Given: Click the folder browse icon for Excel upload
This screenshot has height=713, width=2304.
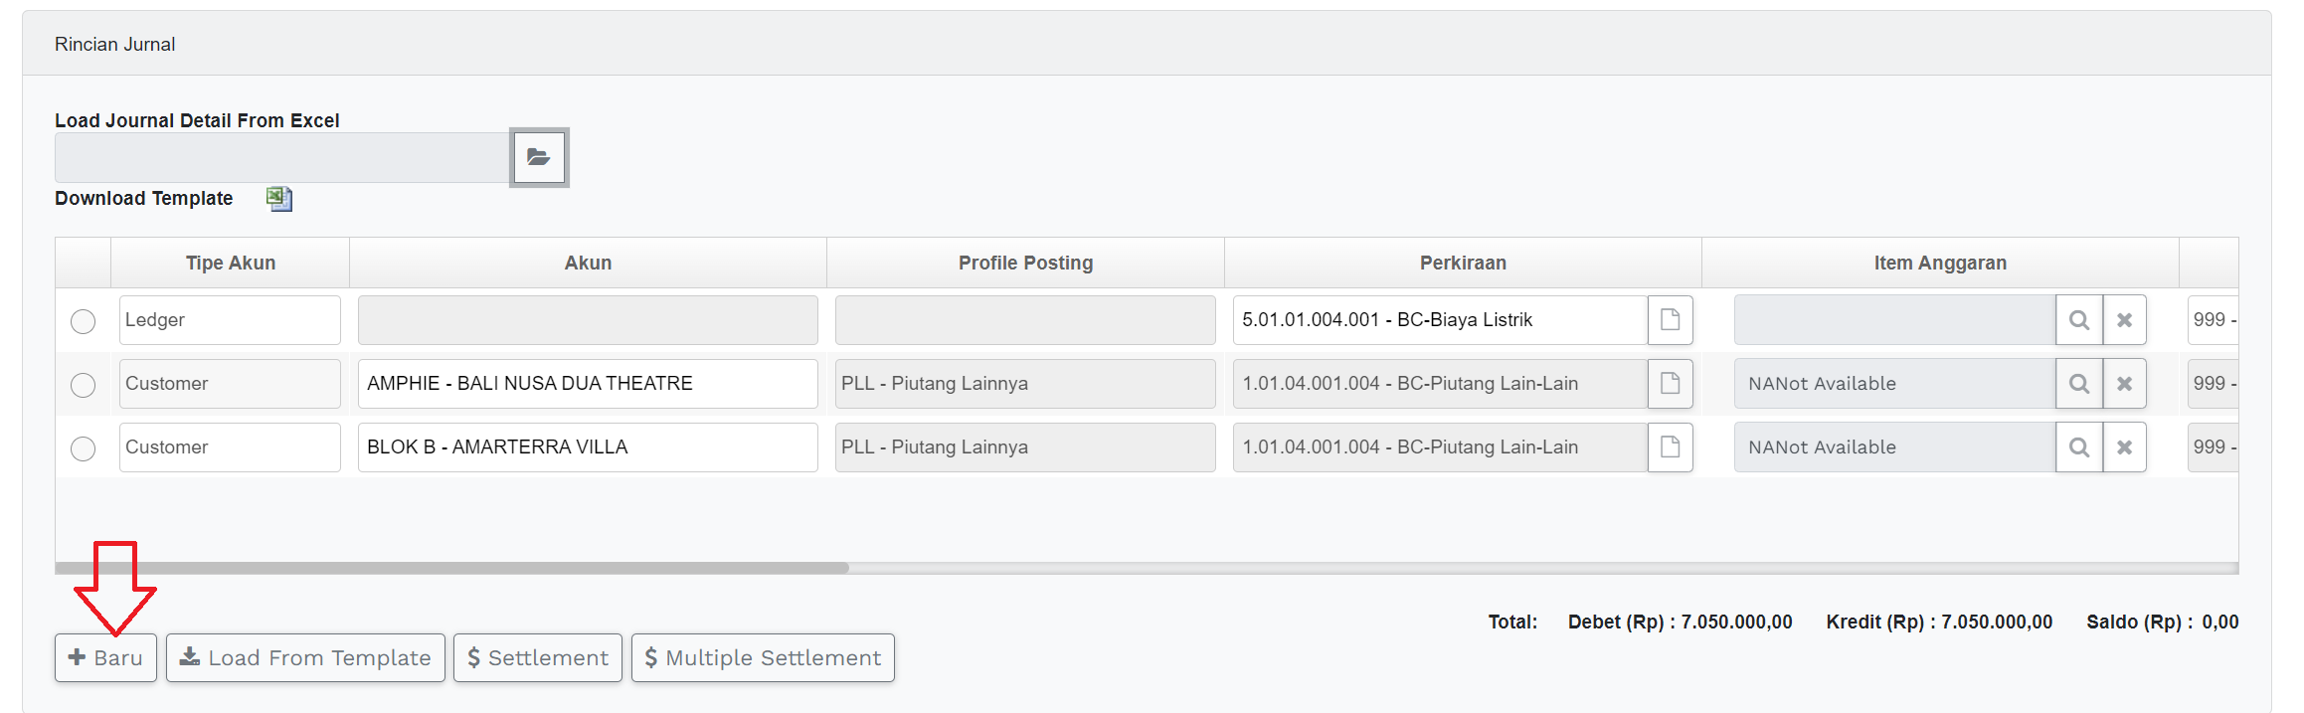Looking at the screenshot, I should 538,157.
